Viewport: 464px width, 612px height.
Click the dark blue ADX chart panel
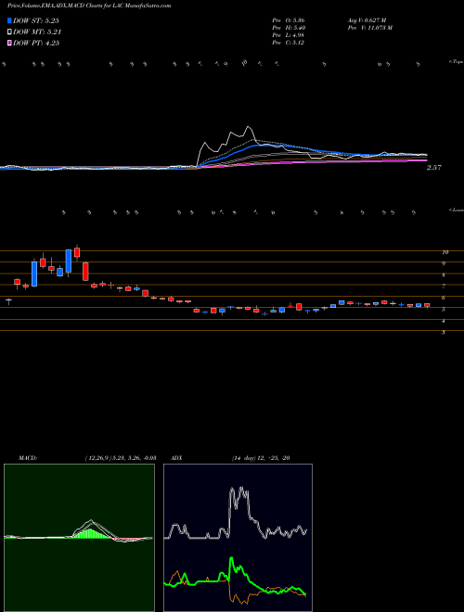point(238,538)
